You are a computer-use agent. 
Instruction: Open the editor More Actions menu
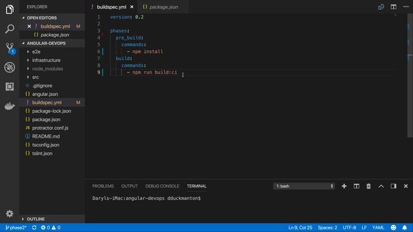pos(406,7)
